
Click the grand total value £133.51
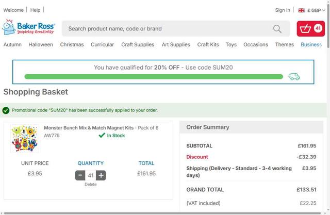pos(306,190)
